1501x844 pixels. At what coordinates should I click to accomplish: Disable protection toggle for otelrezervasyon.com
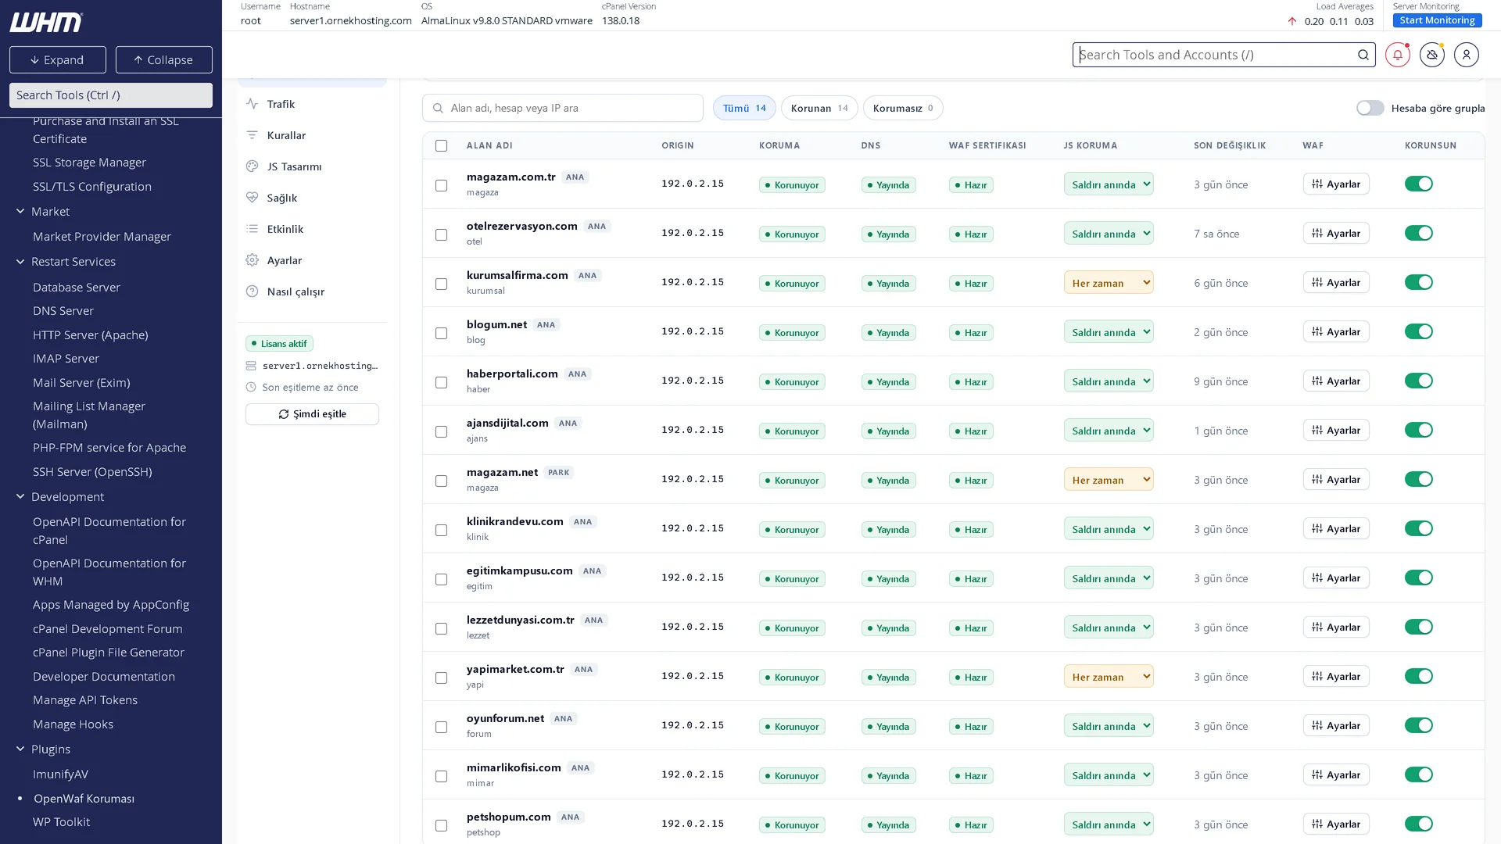click(1418, 233)
